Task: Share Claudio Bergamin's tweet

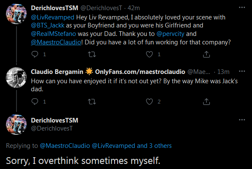Action: 206,101
